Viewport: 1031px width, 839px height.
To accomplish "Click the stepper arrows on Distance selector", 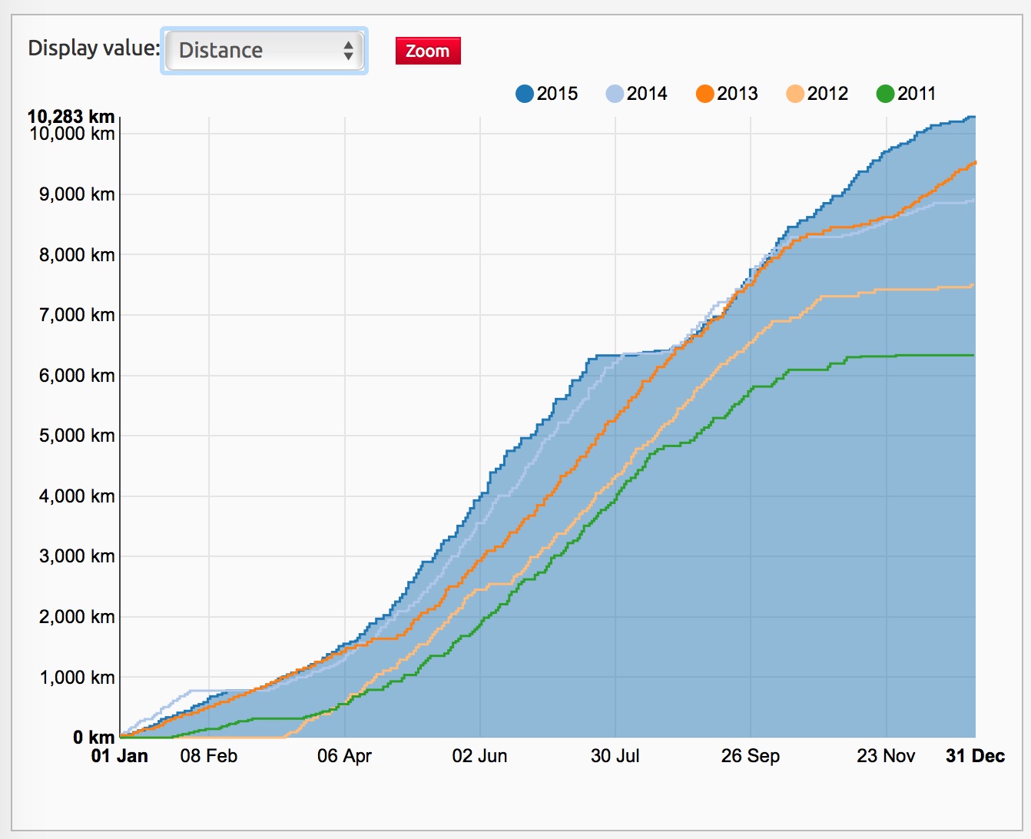I will [348, 51].
